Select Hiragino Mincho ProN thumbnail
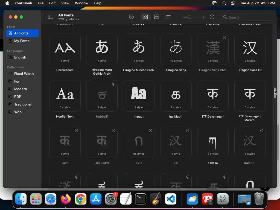Screen dimensions: 280x210 139,49
